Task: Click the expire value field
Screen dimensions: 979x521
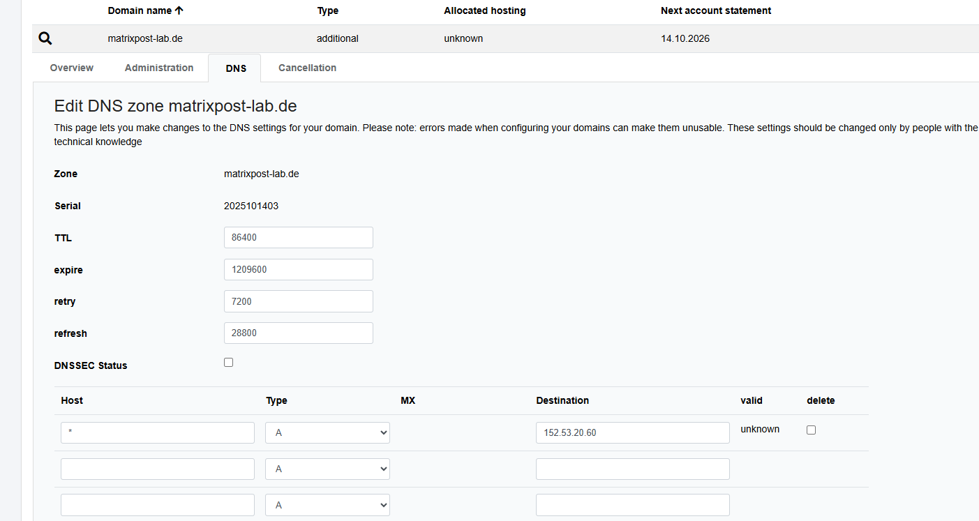Action: (x=298, y=269)
